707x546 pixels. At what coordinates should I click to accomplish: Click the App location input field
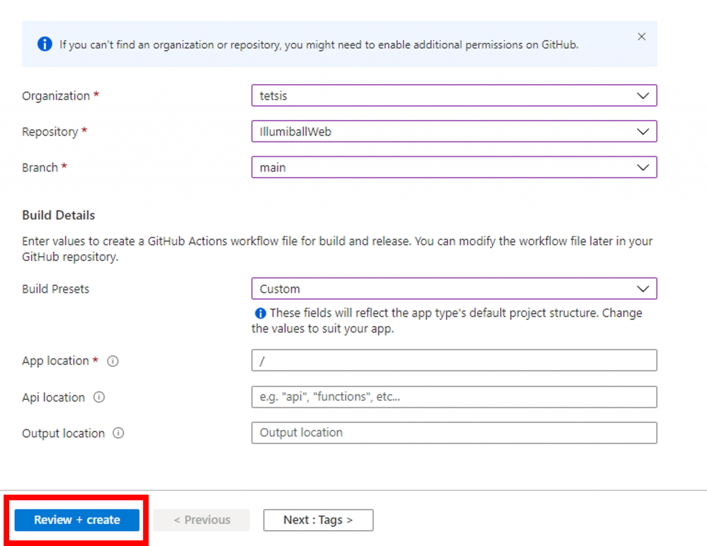[454, 360]
